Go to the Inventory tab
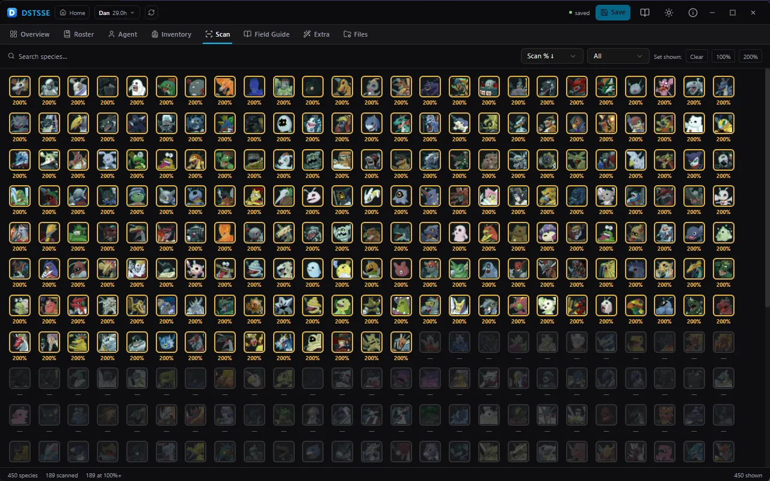Viewport: 770px width, 481px height. click(171, 34)
